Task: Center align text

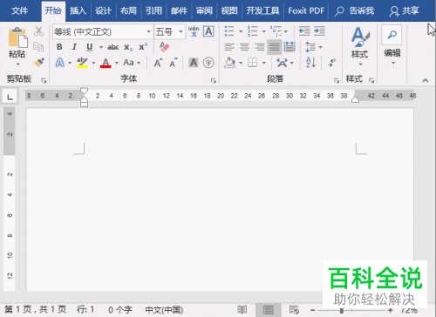Action: tap(244, 47)
